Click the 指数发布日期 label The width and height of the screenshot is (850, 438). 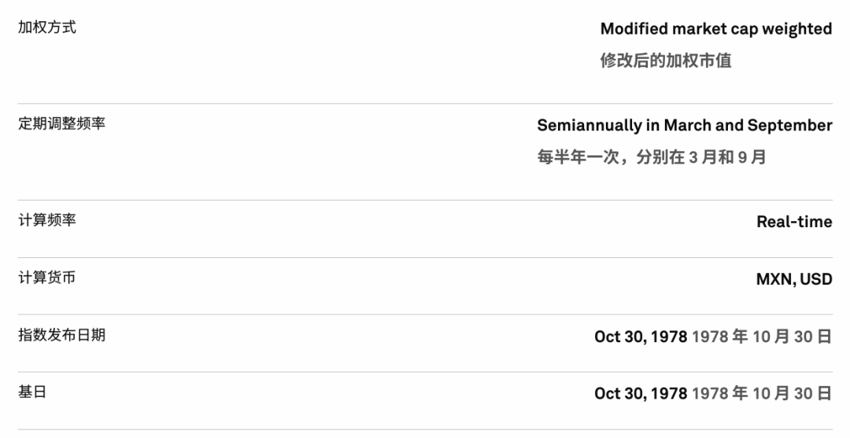62,334
